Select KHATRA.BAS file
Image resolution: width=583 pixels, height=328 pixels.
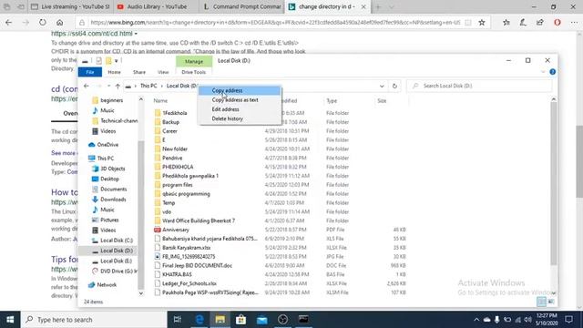pyautogui.click(x=177, y=274)
